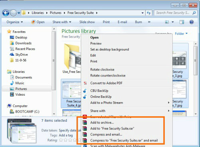
Task: Click Free Security Suite breadcrumb segment
Action: 80,13
